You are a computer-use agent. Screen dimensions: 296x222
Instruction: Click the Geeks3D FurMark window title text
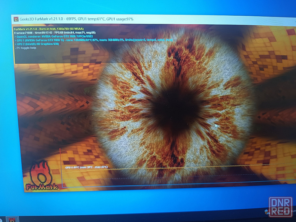tap(76, 19)
